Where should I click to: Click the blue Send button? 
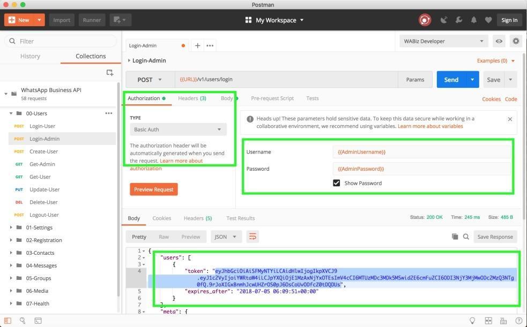click(x=451, y=80)
